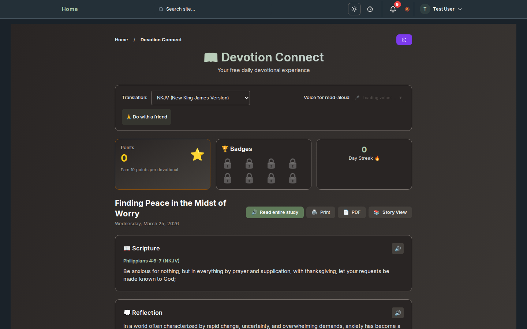The image size is (527, 329).
Task: Play Scripture section read-aloud speaker icon
Action: coord(397,249)
